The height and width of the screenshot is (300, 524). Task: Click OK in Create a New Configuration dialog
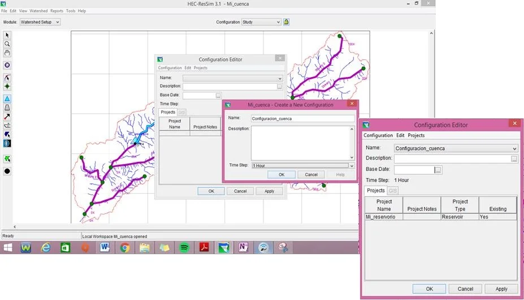(x=282, y=174)
